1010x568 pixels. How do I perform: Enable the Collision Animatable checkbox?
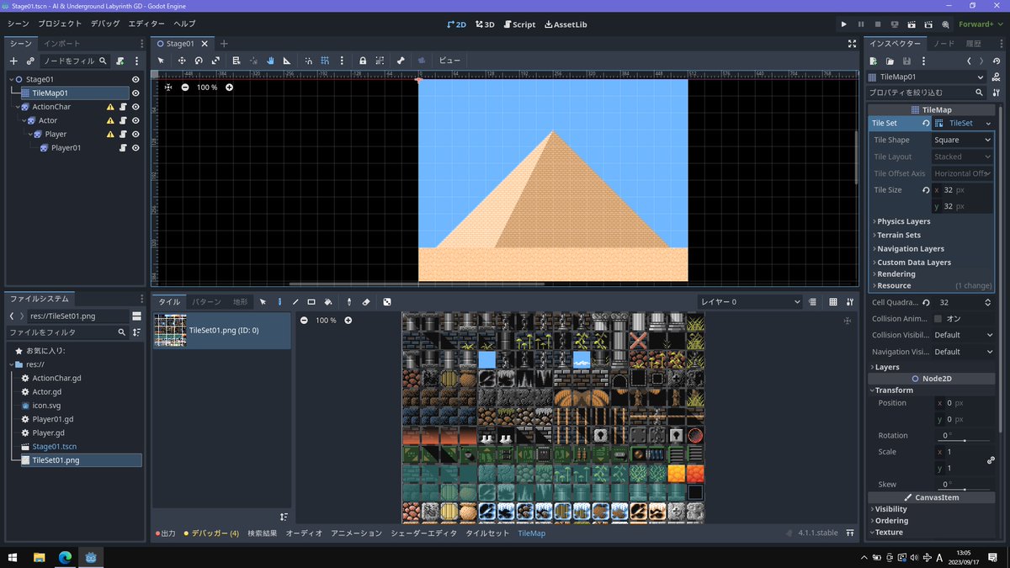tap(938, 319)
